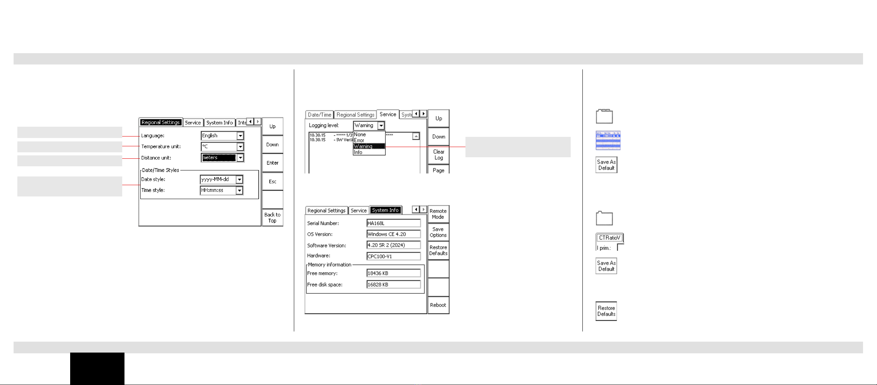This screenshot has height=385, width=877.
Task: Select the highlighted Regional Settings tab
Action: pos(161,123)
